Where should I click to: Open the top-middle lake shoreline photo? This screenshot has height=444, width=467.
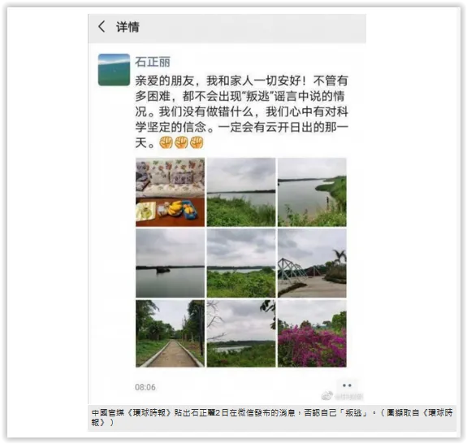[241, 193]
